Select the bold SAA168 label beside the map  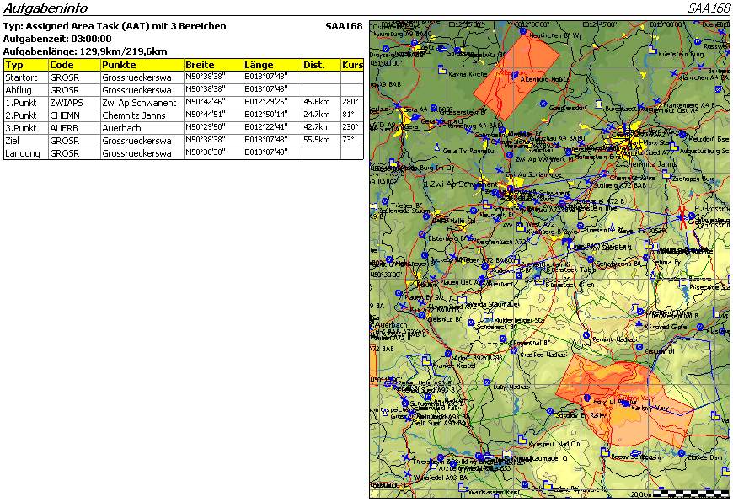point(344,26)
